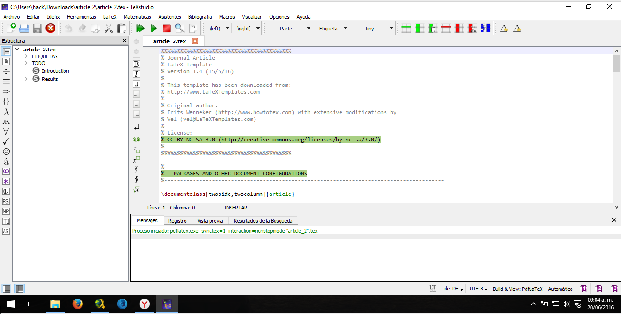Image resolution: width=621 pixels, height=314 pixels.
Task: Open the Archivo menu
Action: [12, 17]
